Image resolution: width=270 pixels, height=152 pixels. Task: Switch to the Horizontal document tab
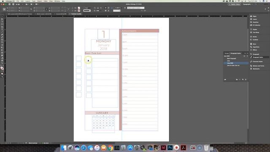click(61, 14)
